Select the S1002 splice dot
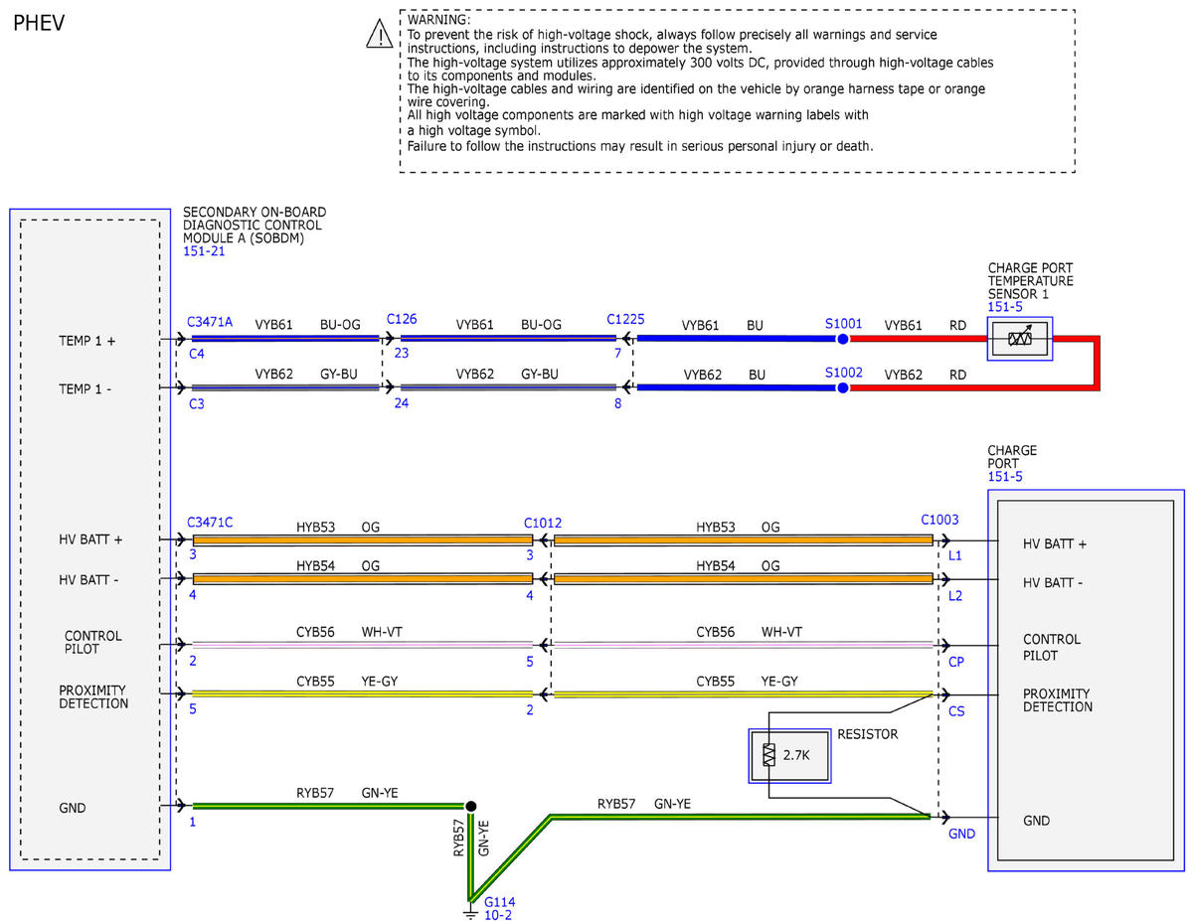The image size is (1193, 921). 842,387
